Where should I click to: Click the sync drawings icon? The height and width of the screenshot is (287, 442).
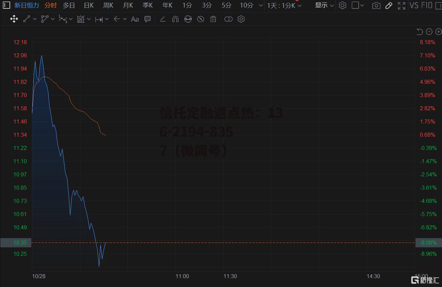pos(188,19)
